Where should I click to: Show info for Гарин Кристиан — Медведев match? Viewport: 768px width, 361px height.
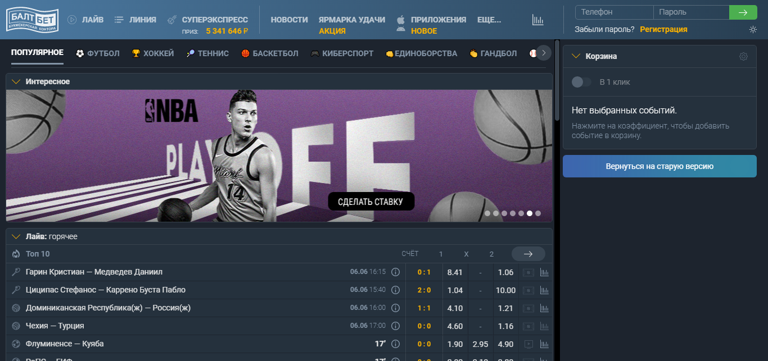coord(395,272)
